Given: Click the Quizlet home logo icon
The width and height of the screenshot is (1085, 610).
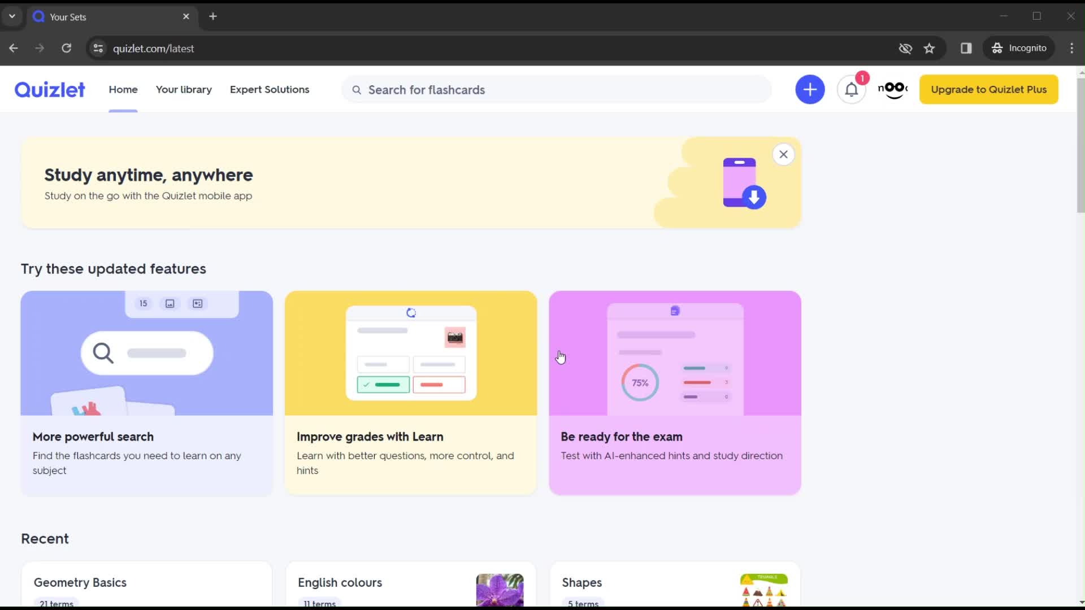Looking at the screenshot, I should 50,89.
